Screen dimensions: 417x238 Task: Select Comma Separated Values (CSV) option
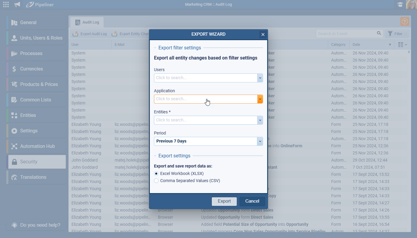tap(156, 181)
